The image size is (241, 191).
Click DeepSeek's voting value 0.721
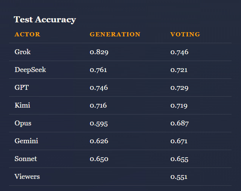pos(179,70)
